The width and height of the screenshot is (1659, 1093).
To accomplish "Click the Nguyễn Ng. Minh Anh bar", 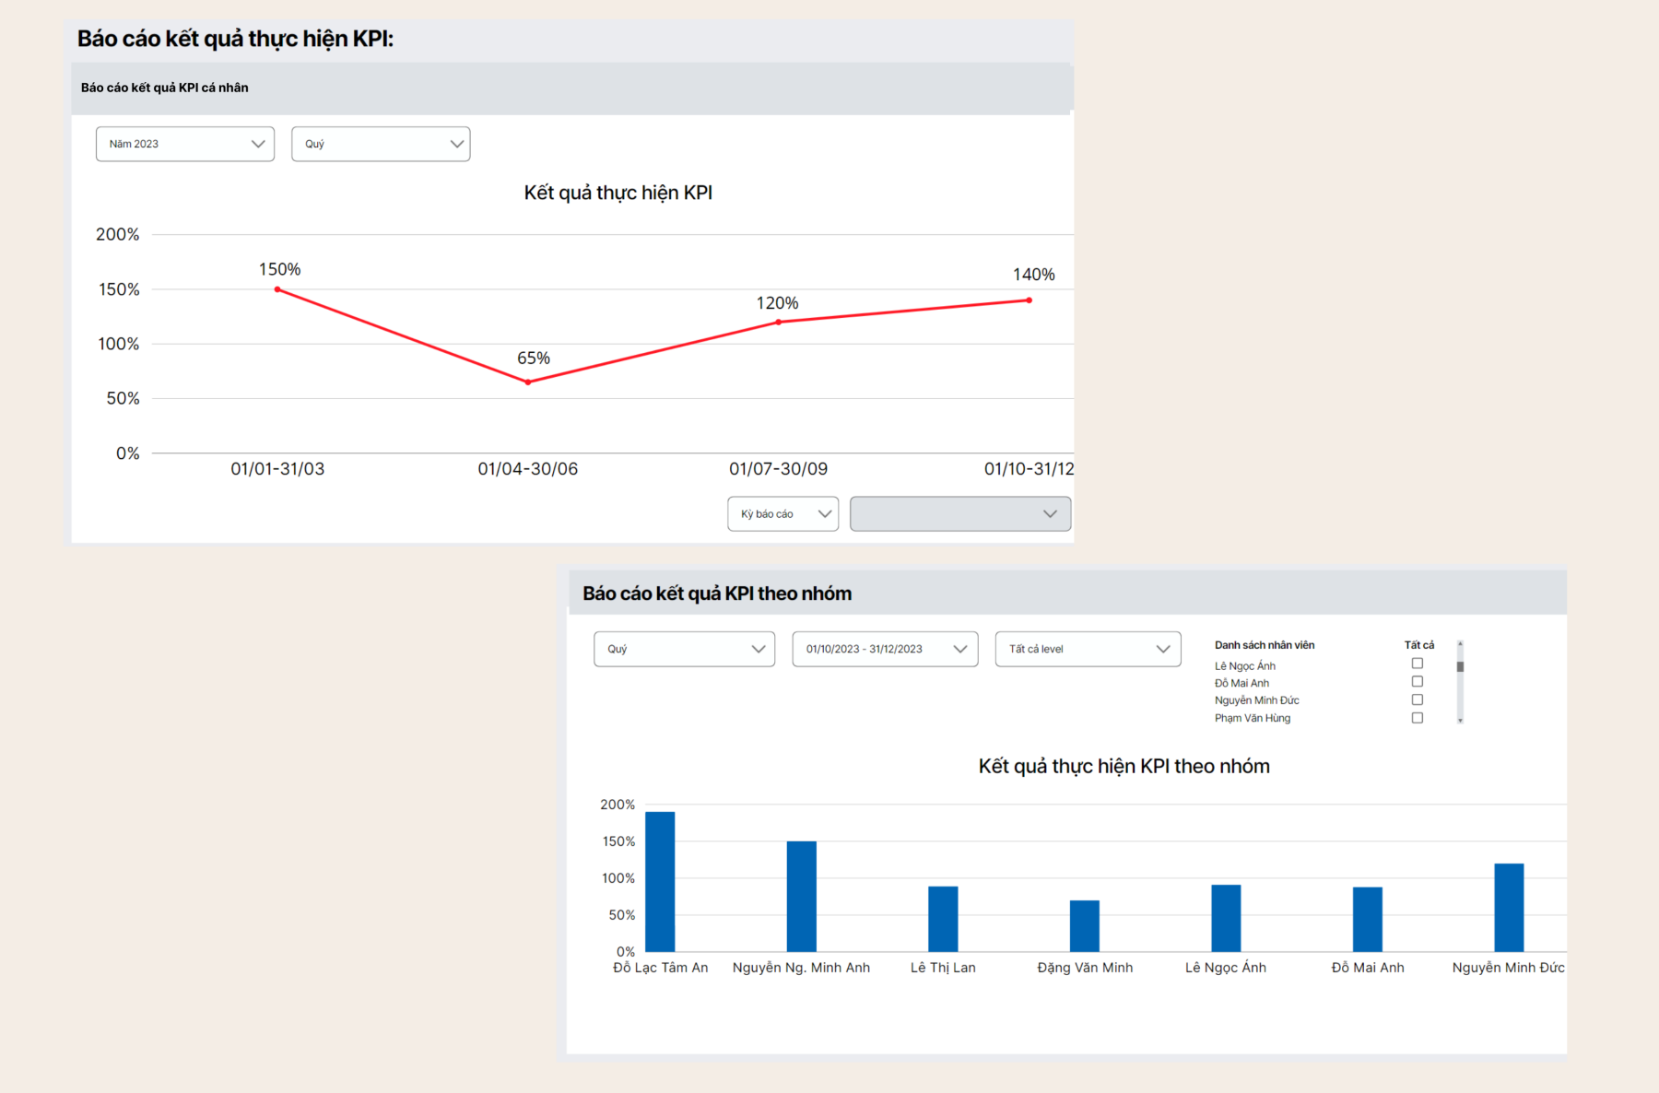I will (801, 896).
